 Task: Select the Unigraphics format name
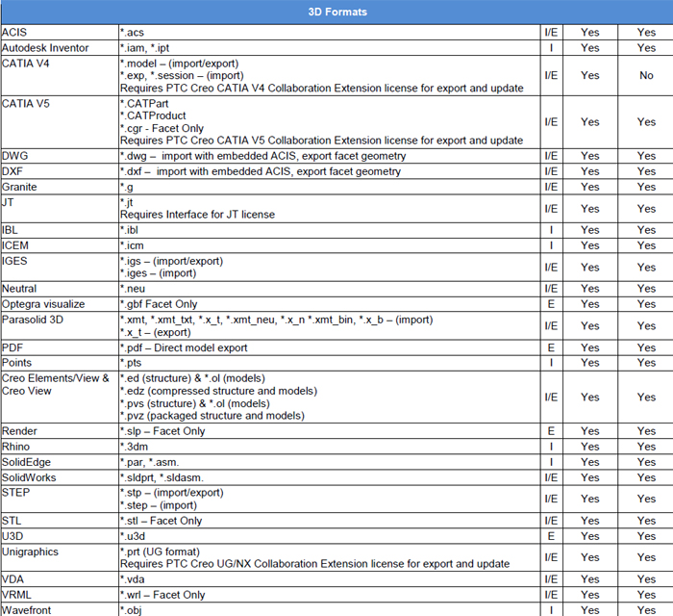pyautogui.click(x=30, y=552)
